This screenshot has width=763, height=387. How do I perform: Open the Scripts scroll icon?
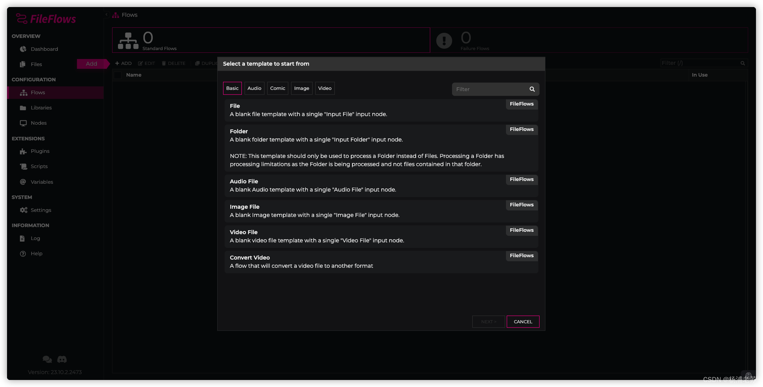click(23, 167)
